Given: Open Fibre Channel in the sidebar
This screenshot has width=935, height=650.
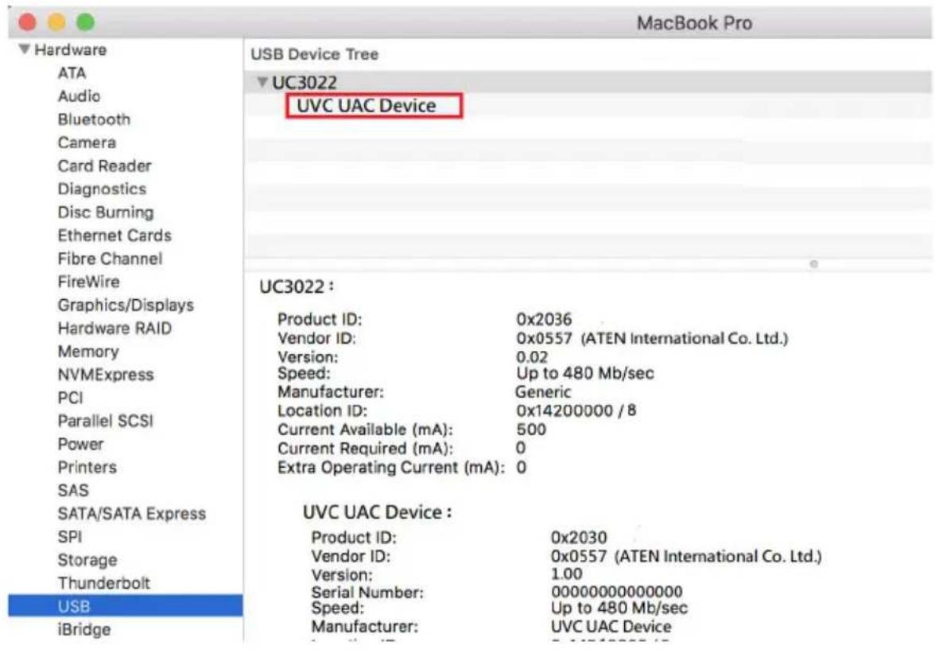Looking at the screenshot, I should tap(110, 259).
